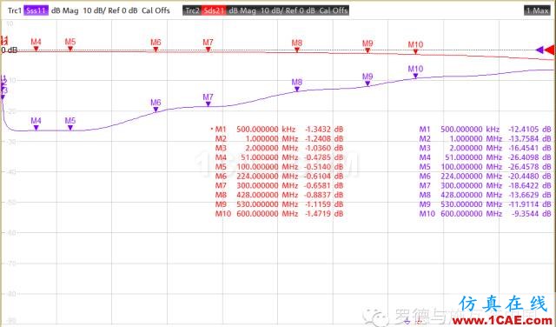Viewport: 556px width, 327px height.
Task: Click Trc1 'Cal Offs' status text
Action: 156,10
